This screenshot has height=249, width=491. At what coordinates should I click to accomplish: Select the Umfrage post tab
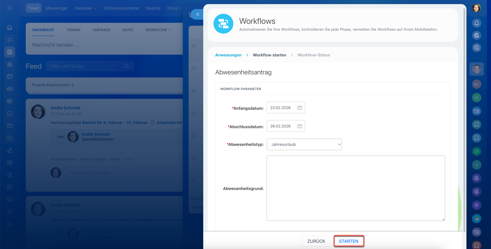(101, 30)
